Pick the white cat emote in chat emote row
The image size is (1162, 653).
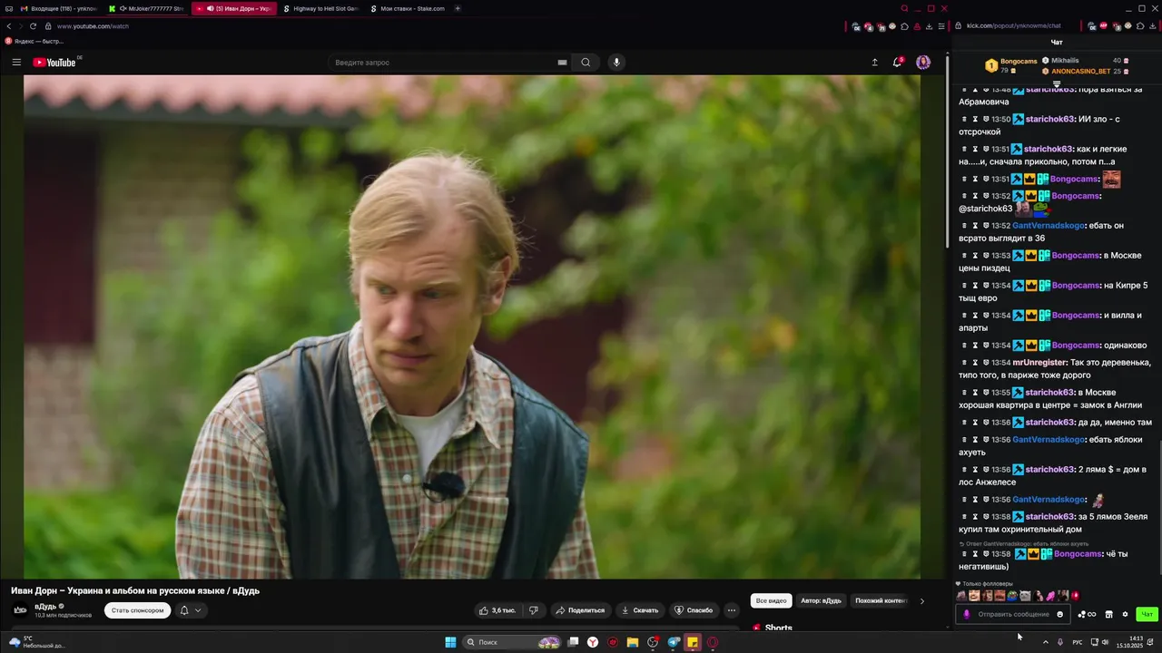[1025, 596]
